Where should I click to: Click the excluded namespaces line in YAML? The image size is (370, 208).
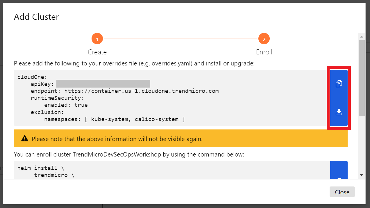[115, 119]
